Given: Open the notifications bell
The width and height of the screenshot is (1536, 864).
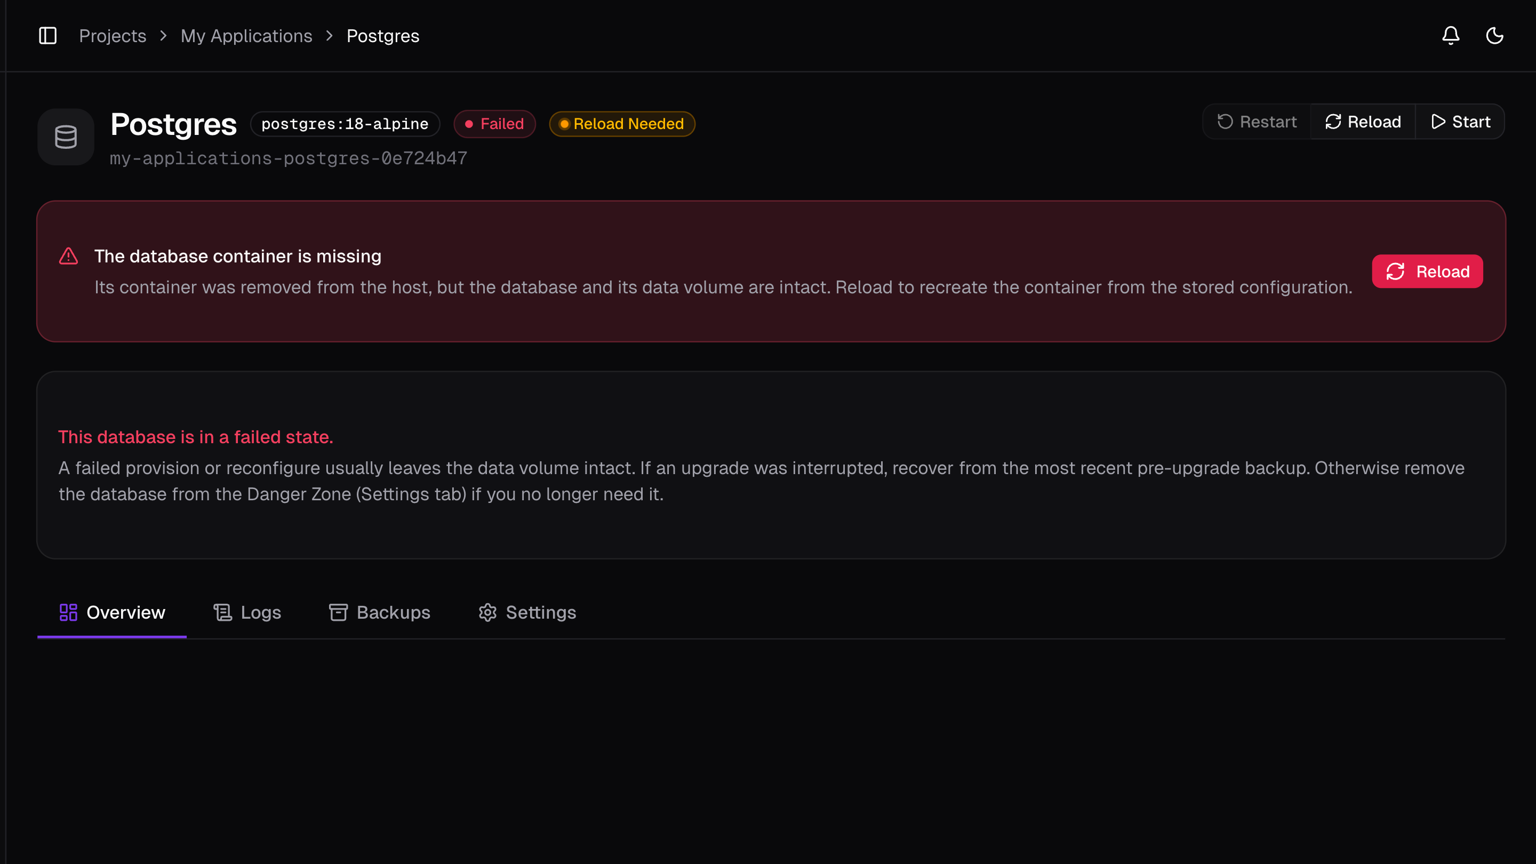Looking at the screenshot, I should pyautogui.click(x=1451, y=36).
